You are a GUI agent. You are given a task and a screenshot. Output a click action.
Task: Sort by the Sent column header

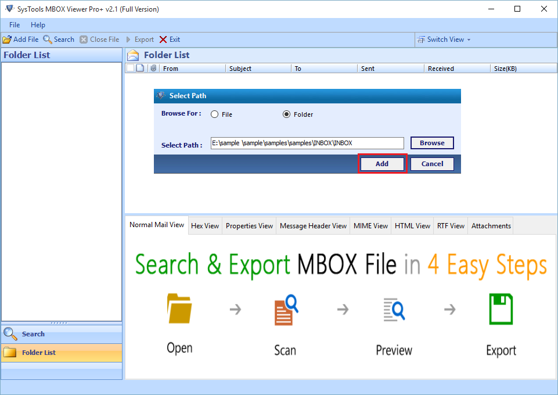click(x=391, y=69)
